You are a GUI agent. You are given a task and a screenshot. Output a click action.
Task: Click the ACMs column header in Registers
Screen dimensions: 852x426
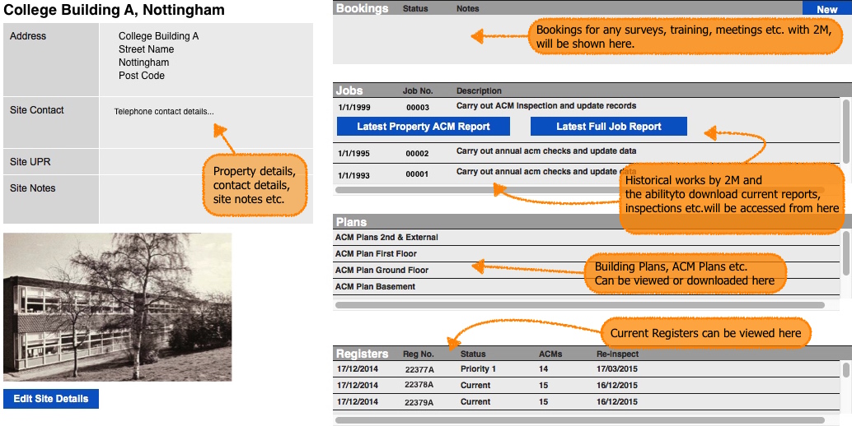550,354
